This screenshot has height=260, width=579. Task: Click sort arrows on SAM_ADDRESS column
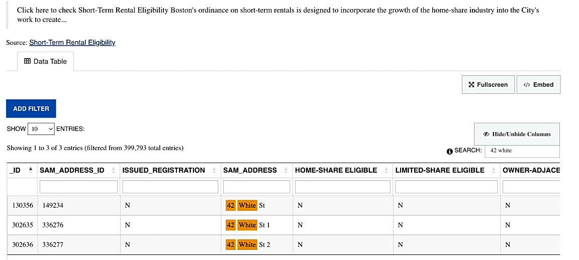(x=286, y=170)
